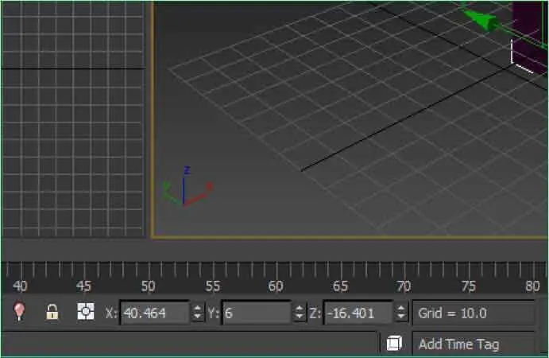Viewport: 549px width, 358px height.
Task: Decrease Y value with spinner down arrow
Action: [x=300, y=317]
